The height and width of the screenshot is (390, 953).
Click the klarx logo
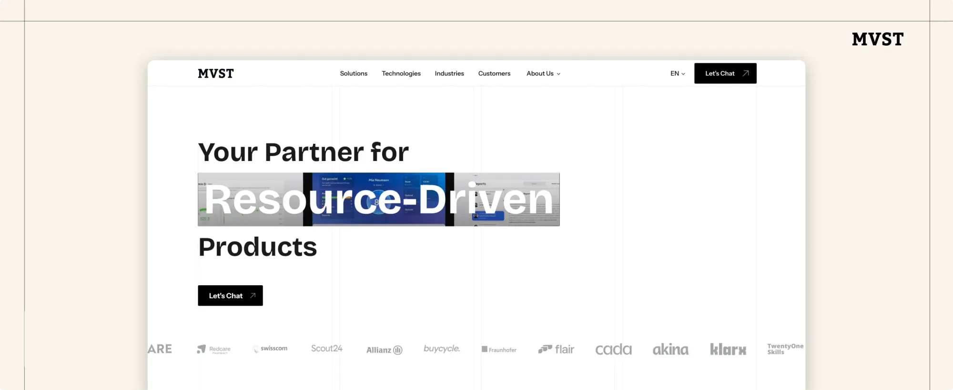pos(728,350)
